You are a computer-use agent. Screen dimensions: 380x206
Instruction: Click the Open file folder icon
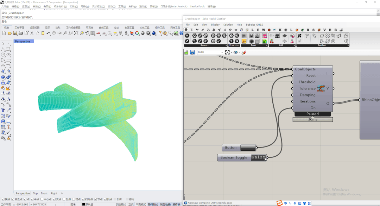10,33
